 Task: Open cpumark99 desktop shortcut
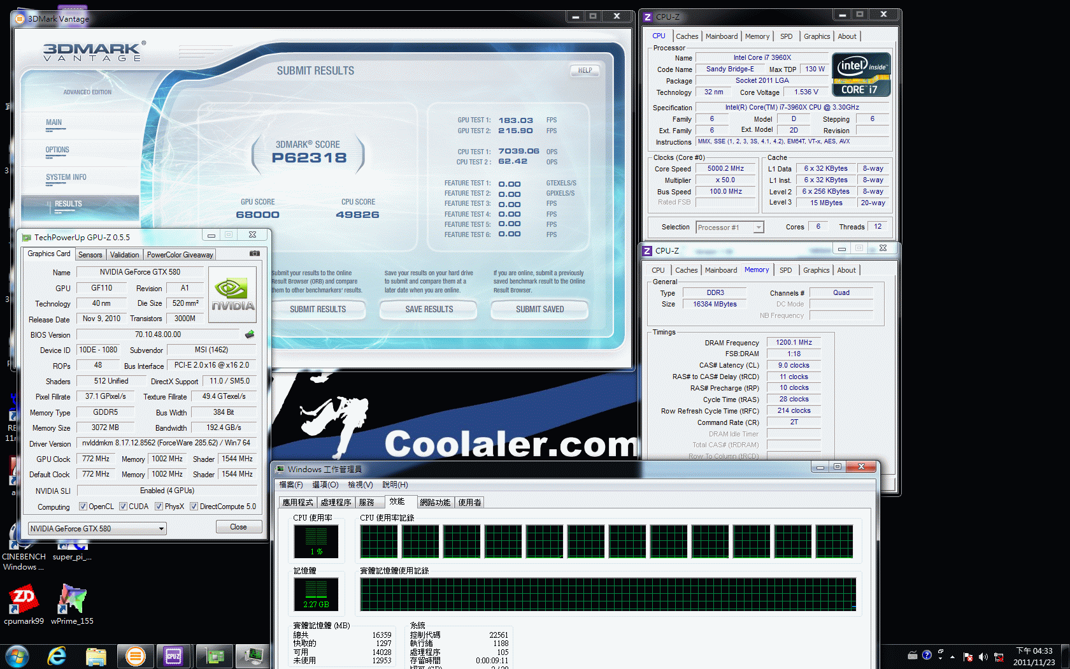tap(24, 605)
